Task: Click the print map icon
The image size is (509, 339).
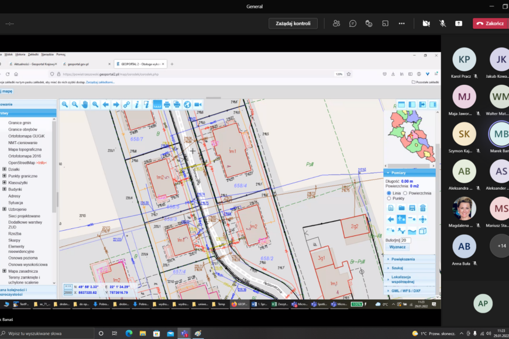Action: pos(167,105)
